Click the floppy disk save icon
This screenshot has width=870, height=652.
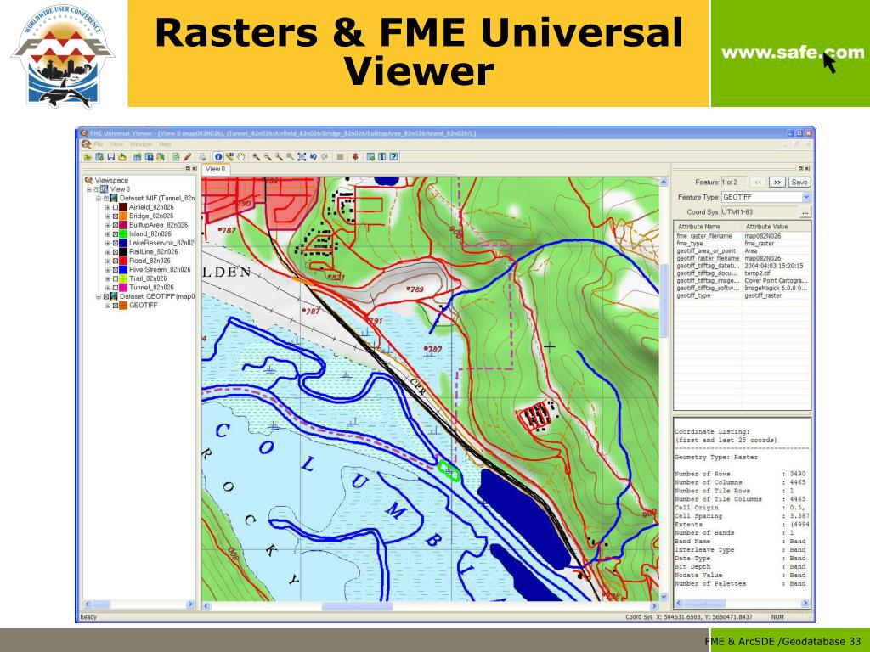pyautogui.click(x=111, y=157)
